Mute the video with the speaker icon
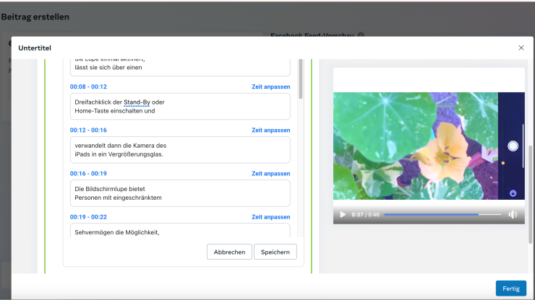 coord(513,214)
